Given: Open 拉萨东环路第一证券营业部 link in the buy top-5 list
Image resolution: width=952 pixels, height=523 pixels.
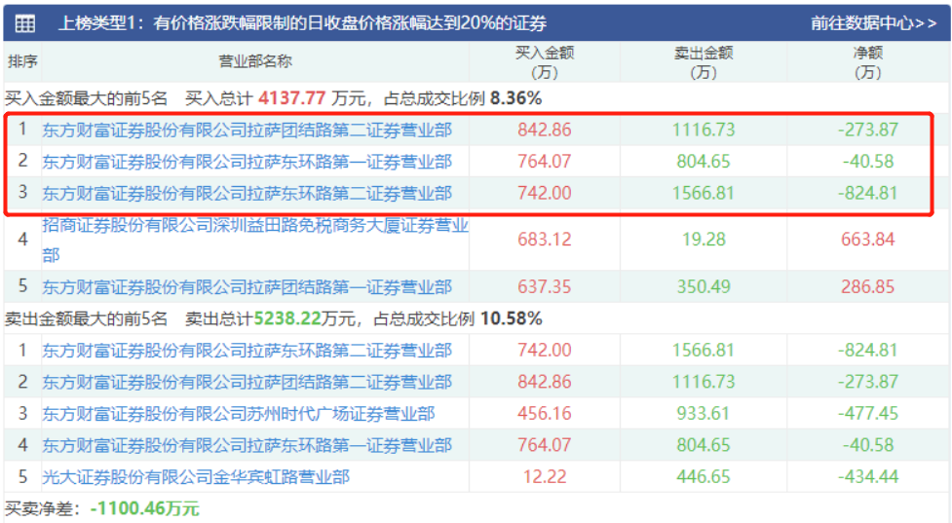Looking at the screenshot, I should [248, 162].
